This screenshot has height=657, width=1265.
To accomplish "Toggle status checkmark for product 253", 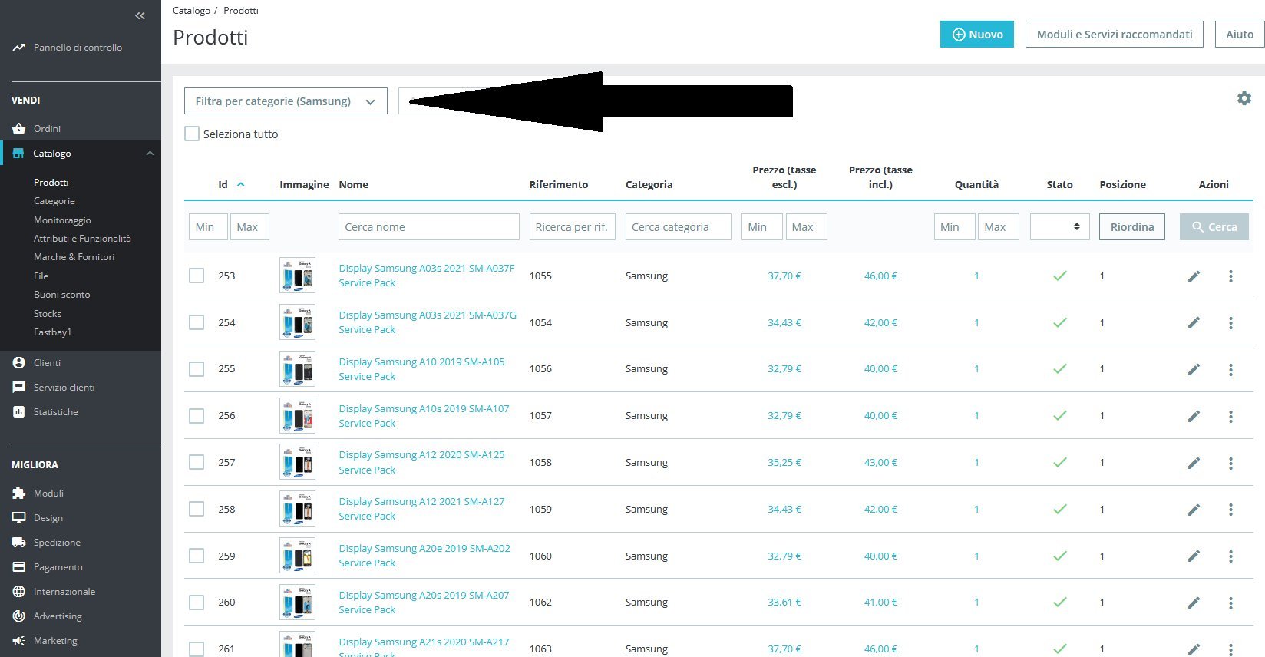I will 1060,276.
